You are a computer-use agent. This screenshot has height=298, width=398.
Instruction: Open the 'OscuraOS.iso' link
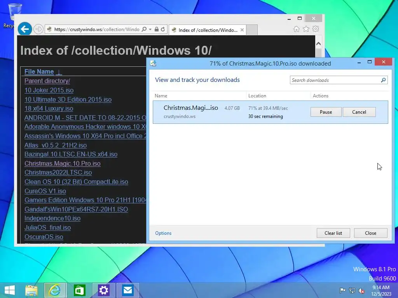(44, 237)
